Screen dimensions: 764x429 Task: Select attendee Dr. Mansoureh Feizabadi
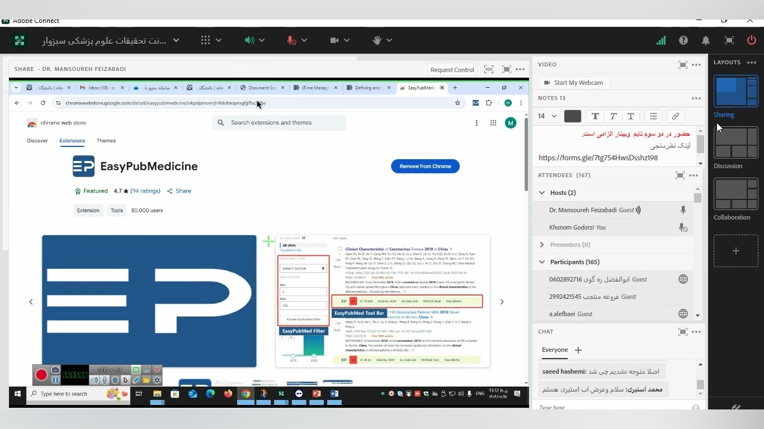tap(612, 210)
